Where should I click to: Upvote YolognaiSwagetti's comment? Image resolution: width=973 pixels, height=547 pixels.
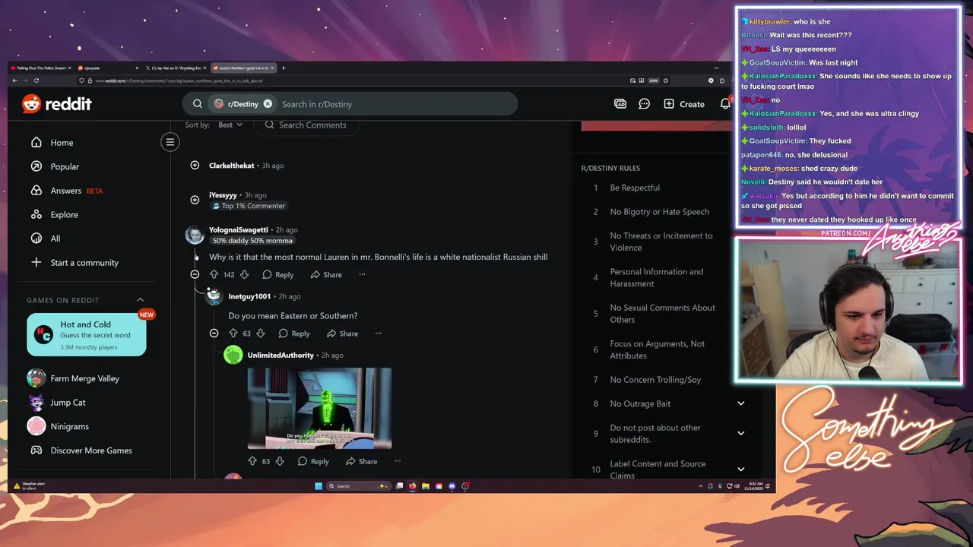point(214,274)
